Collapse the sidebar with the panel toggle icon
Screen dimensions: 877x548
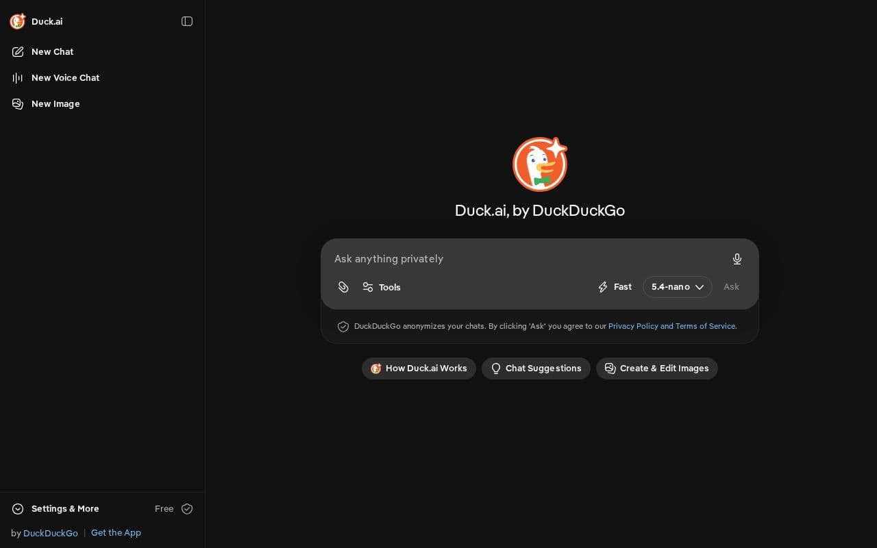pyautogui.click(x=187, y=21)
